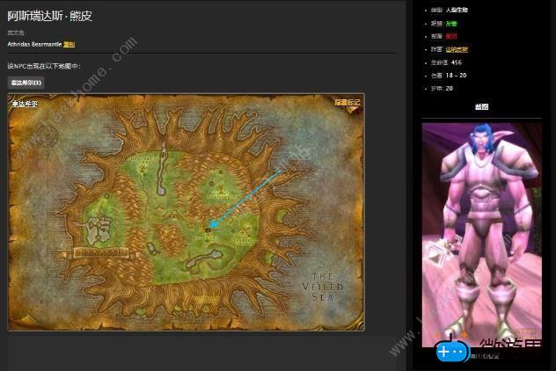Click the 泰达希尔 label on the map
This screenshot has width=556, height=371.
pos(25,104)
